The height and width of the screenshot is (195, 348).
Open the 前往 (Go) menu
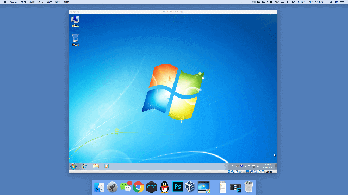[49, 2]
